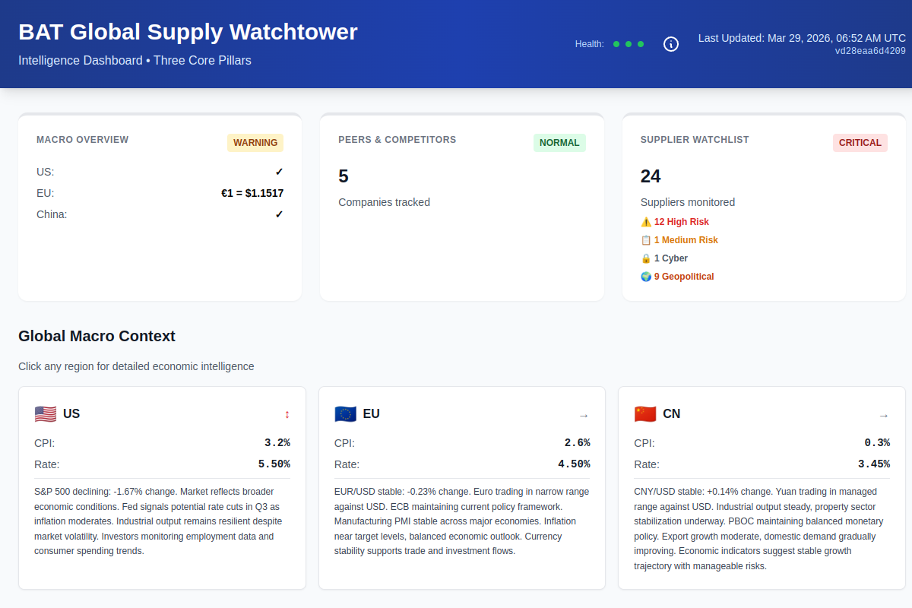Expand EU card via right arrow
Screen dimensions: 912x608
coord(584,416)
